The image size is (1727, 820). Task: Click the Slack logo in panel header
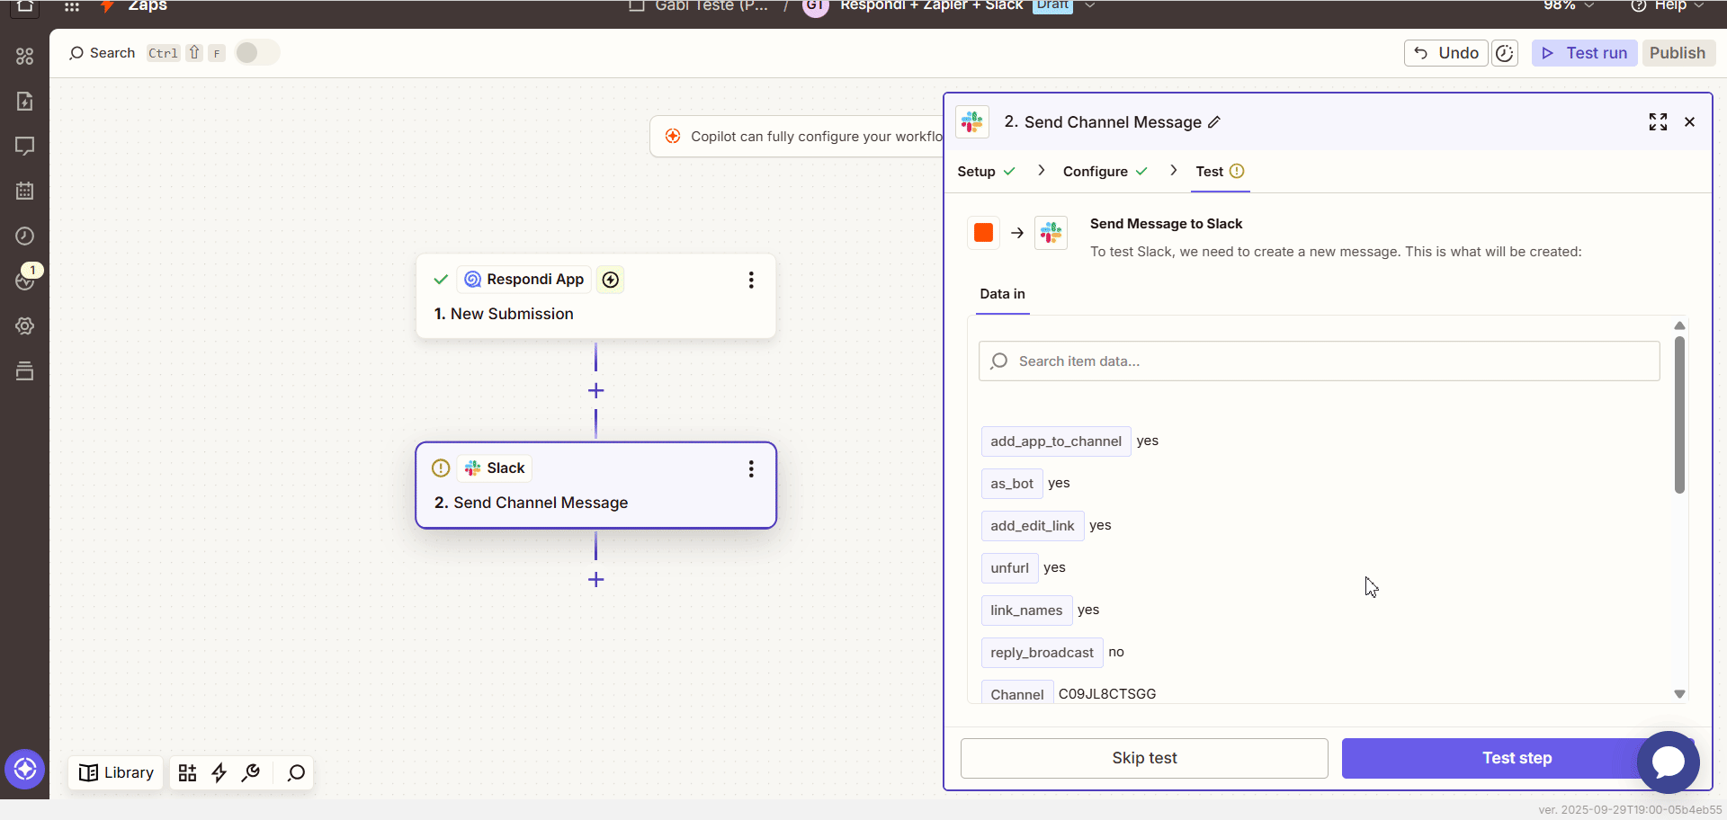pyautogui.click(x=972, y=121)
